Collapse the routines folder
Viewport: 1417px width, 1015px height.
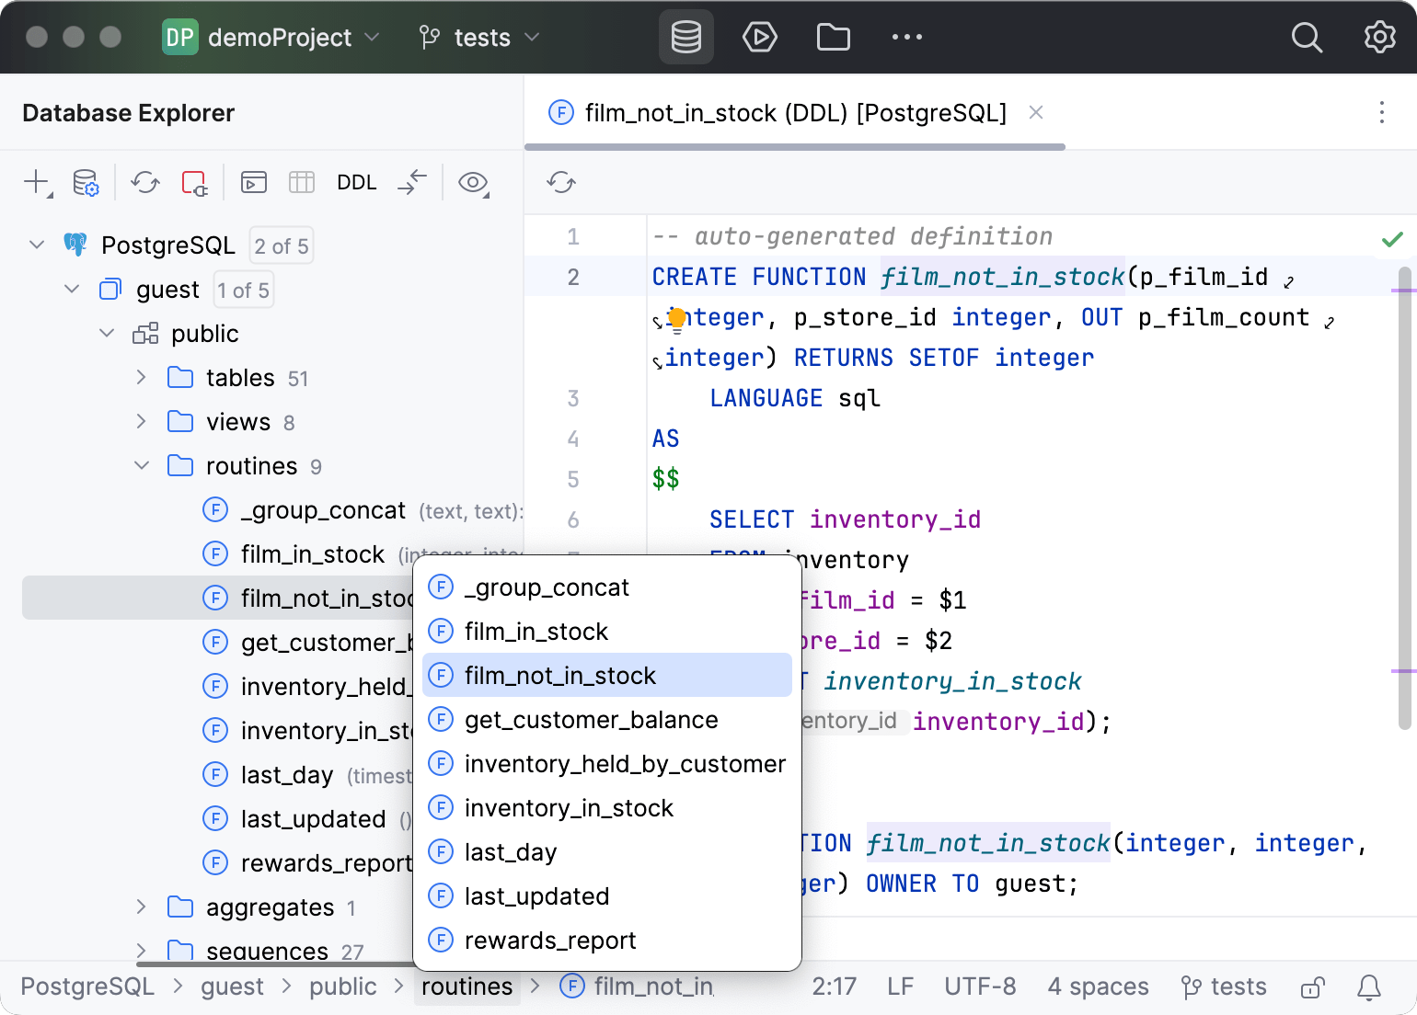[141, 465]
